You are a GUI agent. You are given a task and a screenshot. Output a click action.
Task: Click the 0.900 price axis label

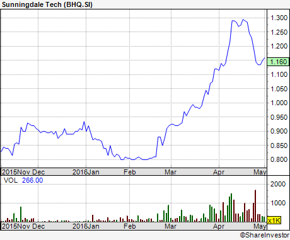click(x=279, y=131)
